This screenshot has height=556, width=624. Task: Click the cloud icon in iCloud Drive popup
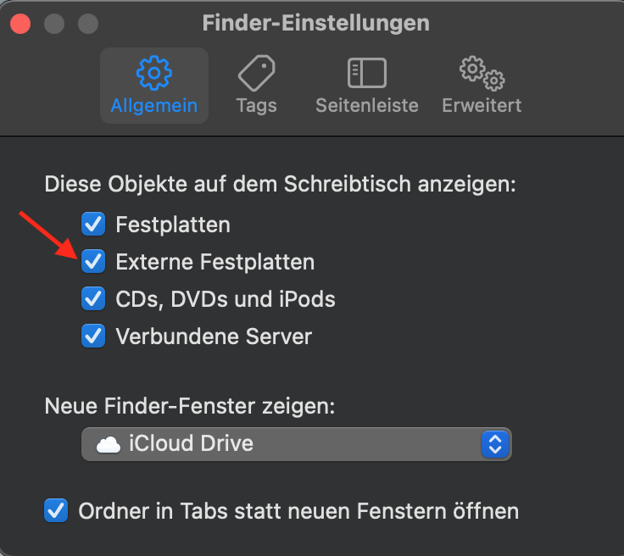109,443
